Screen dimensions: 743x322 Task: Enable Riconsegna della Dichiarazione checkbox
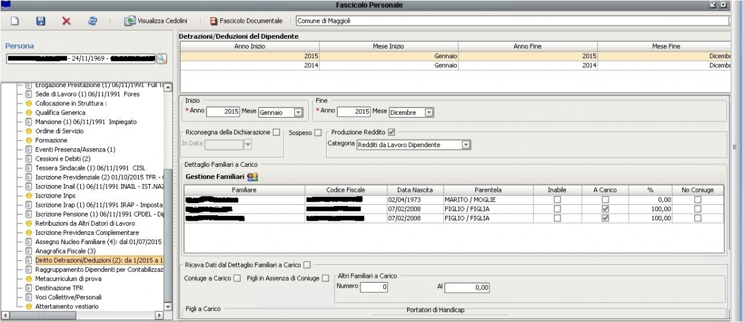276,132
